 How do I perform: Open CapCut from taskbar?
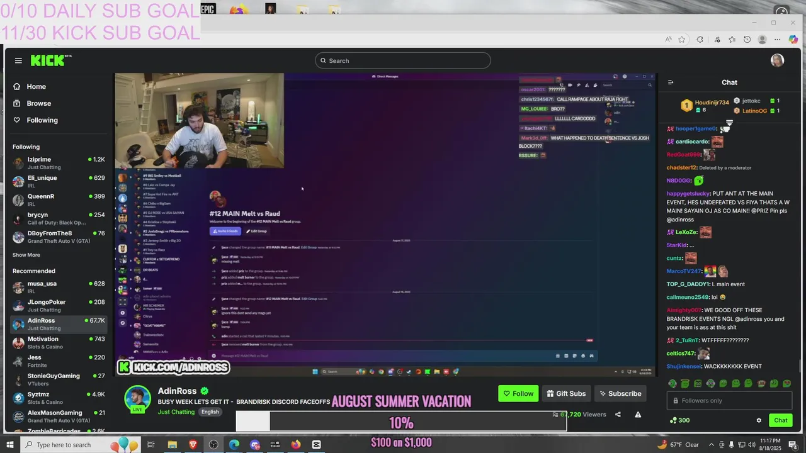click(x=316, y=445)
